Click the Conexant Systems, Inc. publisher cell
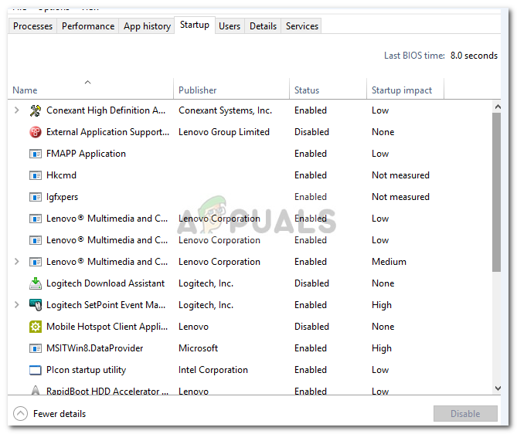 click(x=225, y=110)
